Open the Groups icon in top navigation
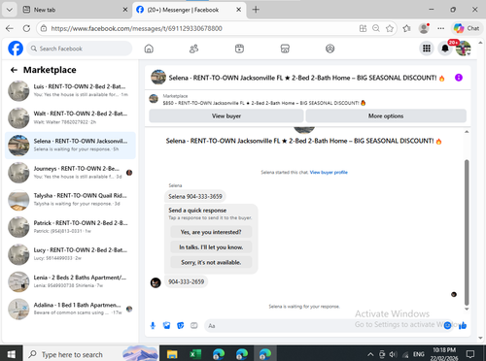This screenshot has height=361, width=486. coord(330,49)
